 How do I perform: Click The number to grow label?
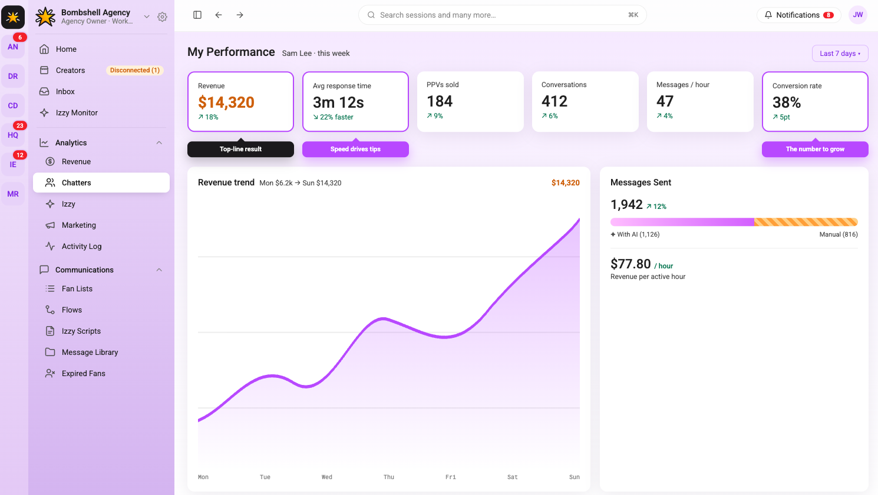(815, 149)
